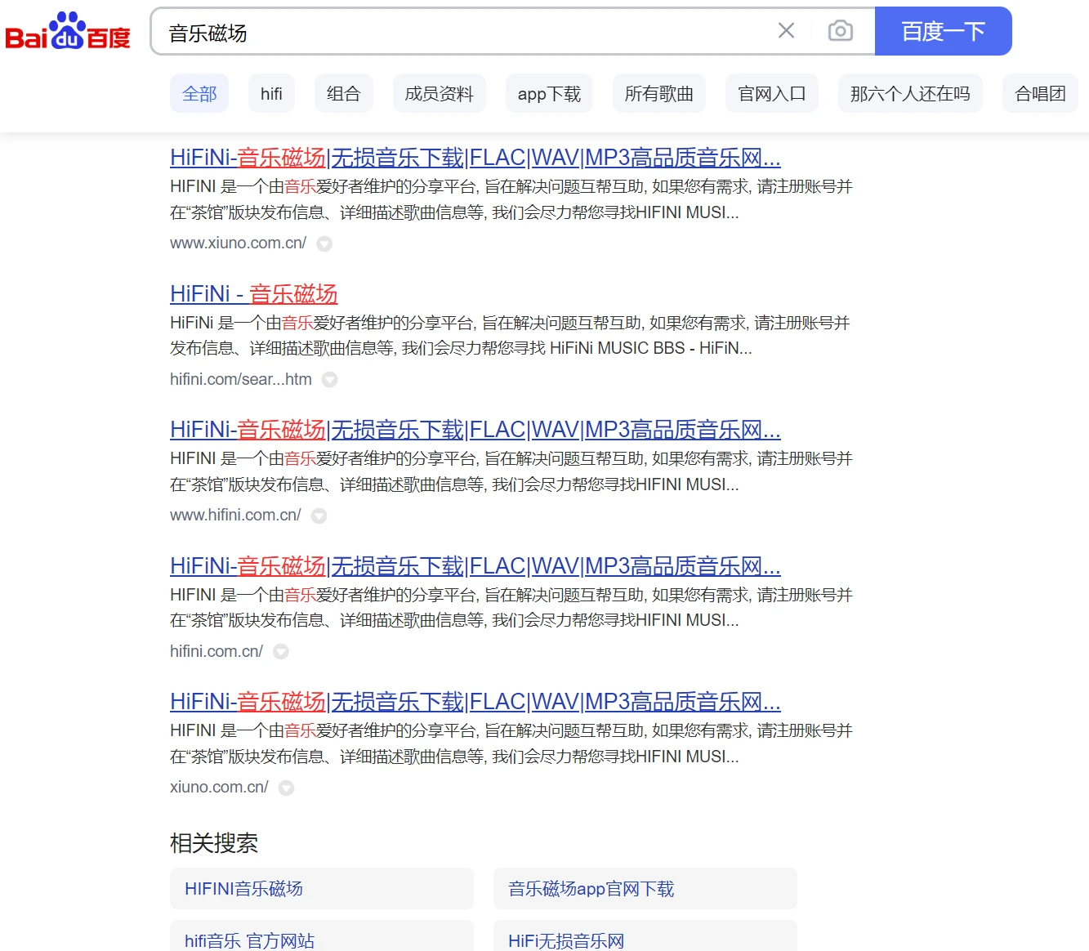Open HiFiNi result title above www.hifini.com.cn
The image size is (1089, 951).
tap(475, 429)
